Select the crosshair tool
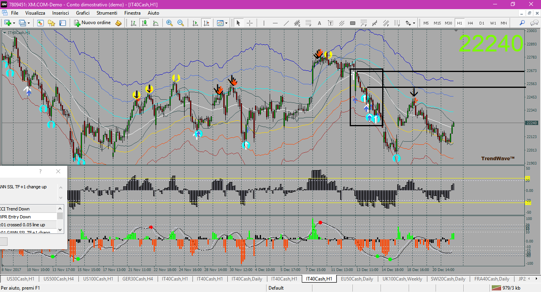This screenshot has height=292, width=541. [x=250, y=23]
